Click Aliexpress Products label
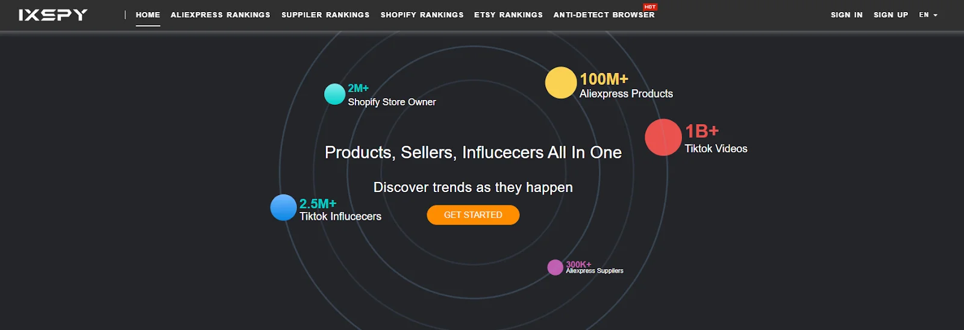Screen dimensions: 964x330 click(x=626, y=94)
